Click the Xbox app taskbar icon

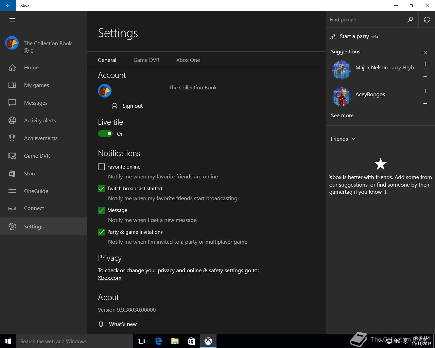pos(208,341)
